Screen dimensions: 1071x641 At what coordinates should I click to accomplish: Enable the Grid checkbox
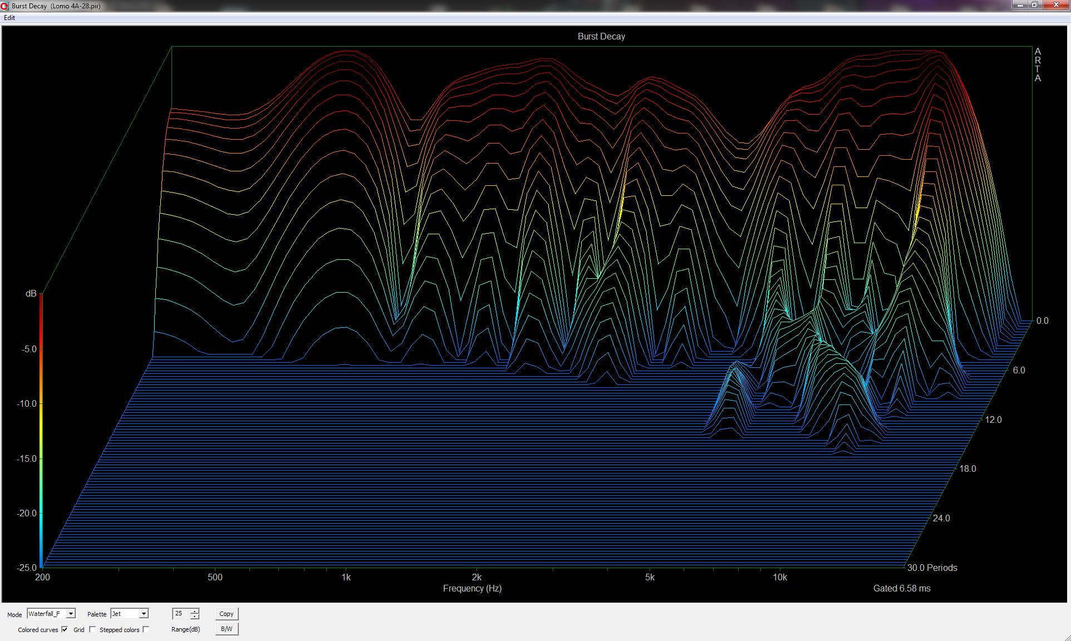point(92,629)
